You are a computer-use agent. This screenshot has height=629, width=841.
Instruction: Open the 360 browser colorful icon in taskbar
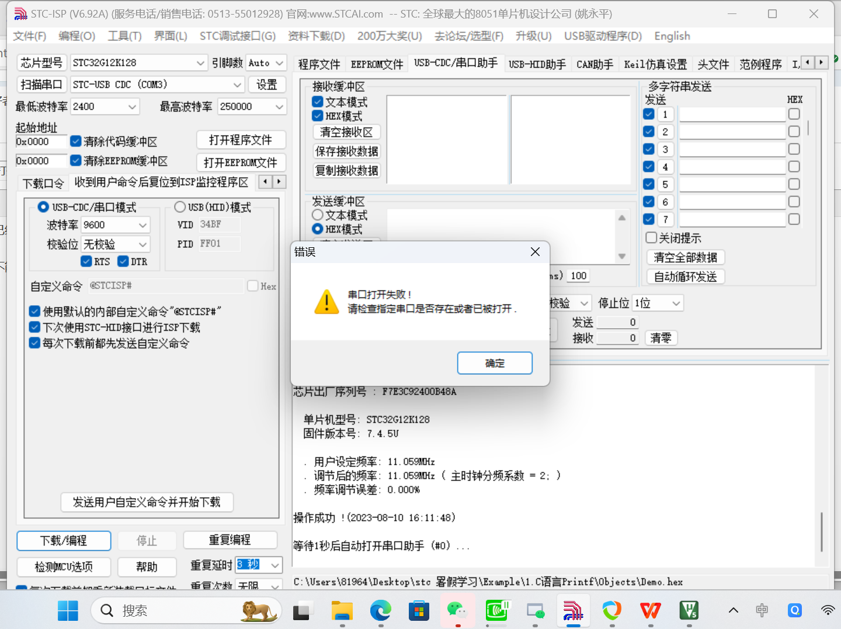(x=612, y=611)
